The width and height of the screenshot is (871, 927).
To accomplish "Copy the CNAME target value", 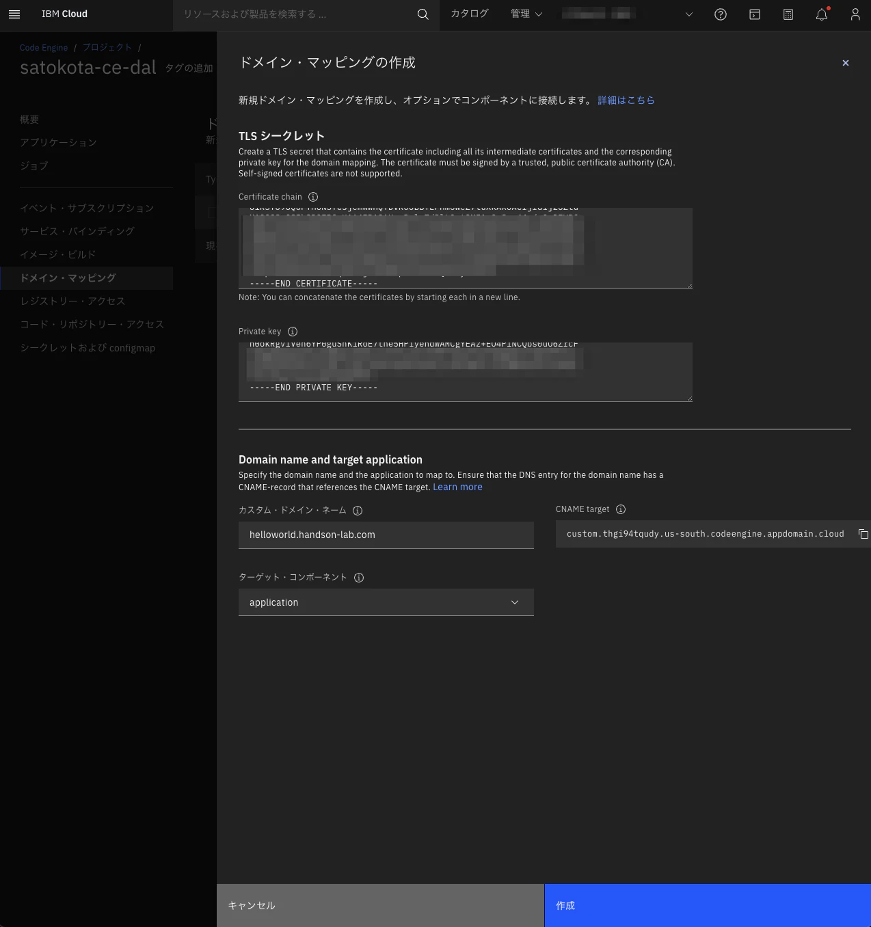I will 863,534.
